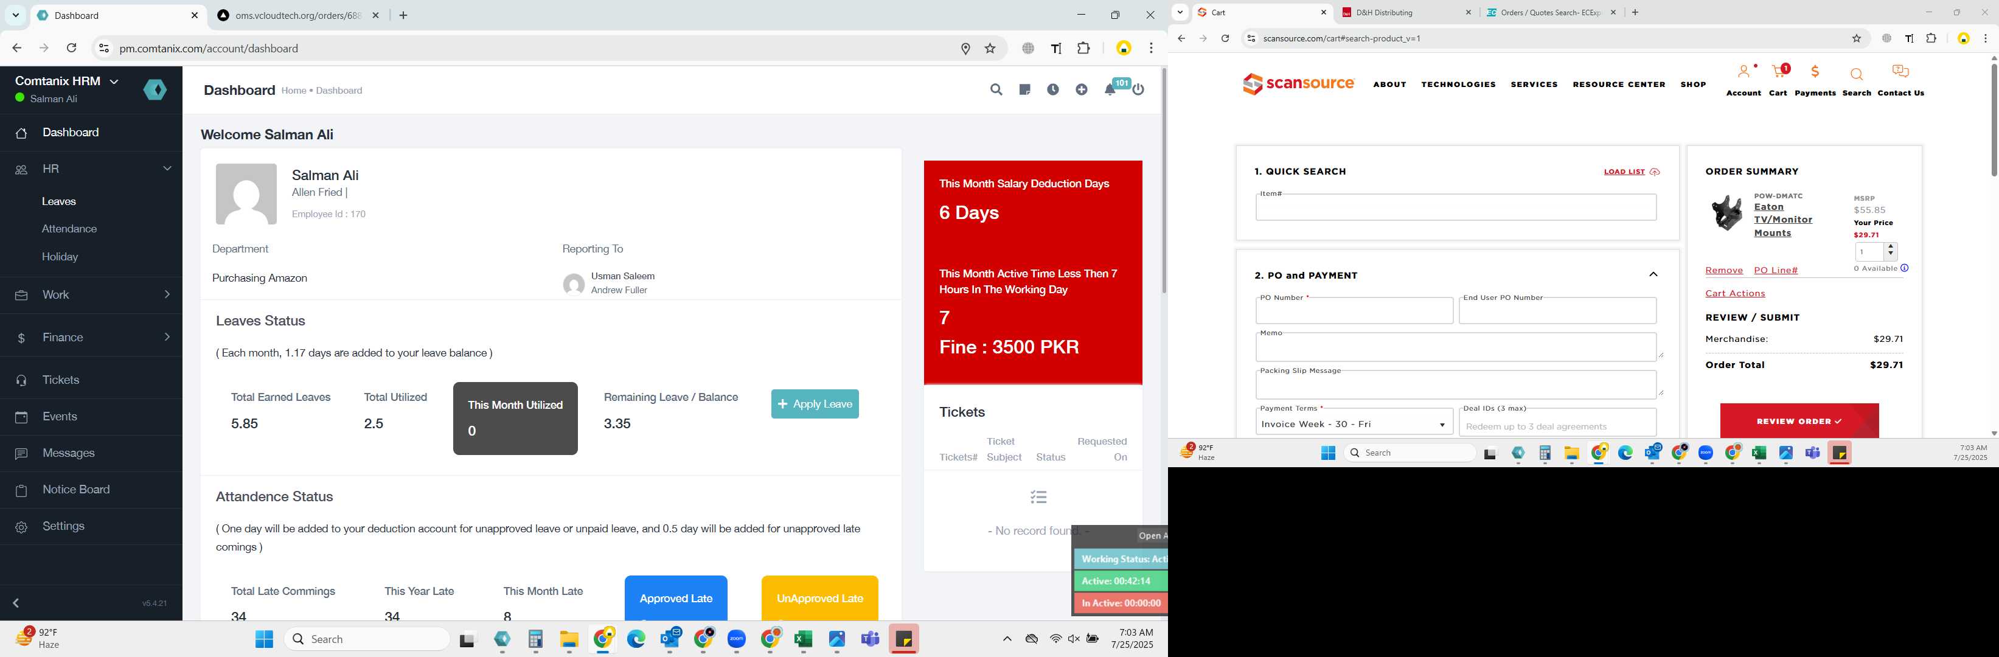Screen dimensions: 1999x657
Task: Open Leaves under HR in sidebar
Action: click(59, 202)
